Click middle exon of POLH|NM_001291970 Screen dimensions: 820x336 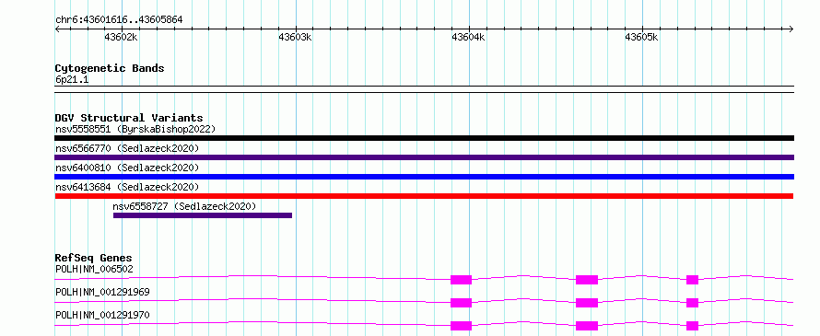click(x=587, y=326)
